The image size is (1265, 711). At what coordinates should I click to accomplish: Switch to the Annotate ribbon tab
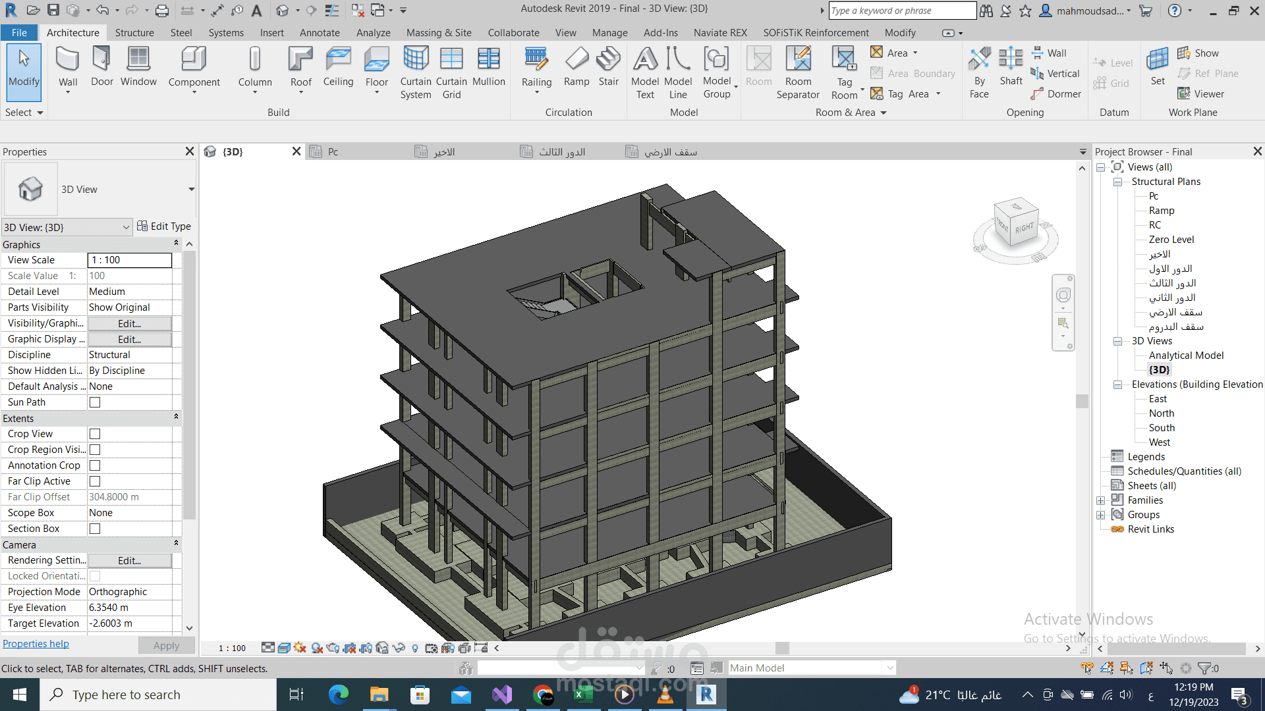320,33
